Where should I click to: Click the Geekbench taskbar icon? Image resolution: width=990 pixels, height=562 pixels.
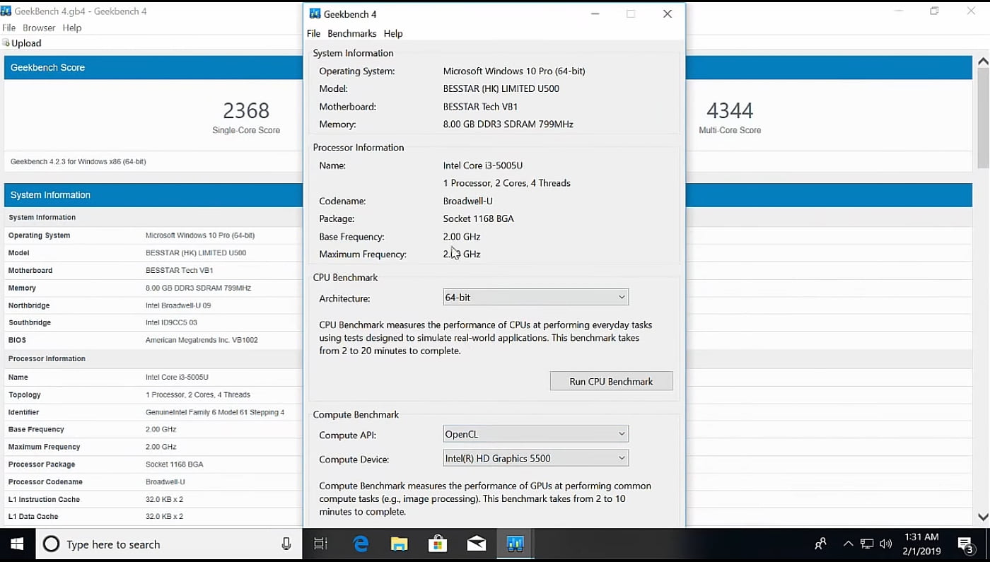click(x=515, y=544)
